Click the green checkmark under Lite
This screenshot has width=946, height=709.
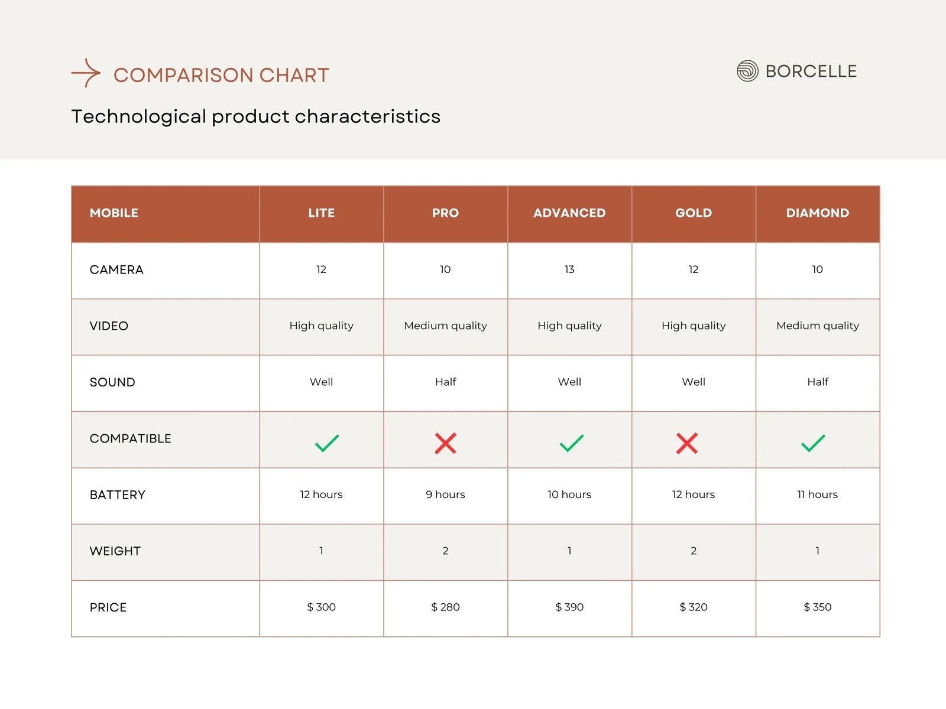tap(327, 443)
